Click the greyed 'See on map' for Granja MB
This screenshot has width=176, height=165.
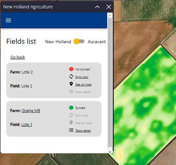[x=84, y=123]
